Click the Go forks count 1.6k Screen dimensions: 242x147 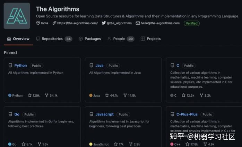pyautogui.click(x=43, y=144)
